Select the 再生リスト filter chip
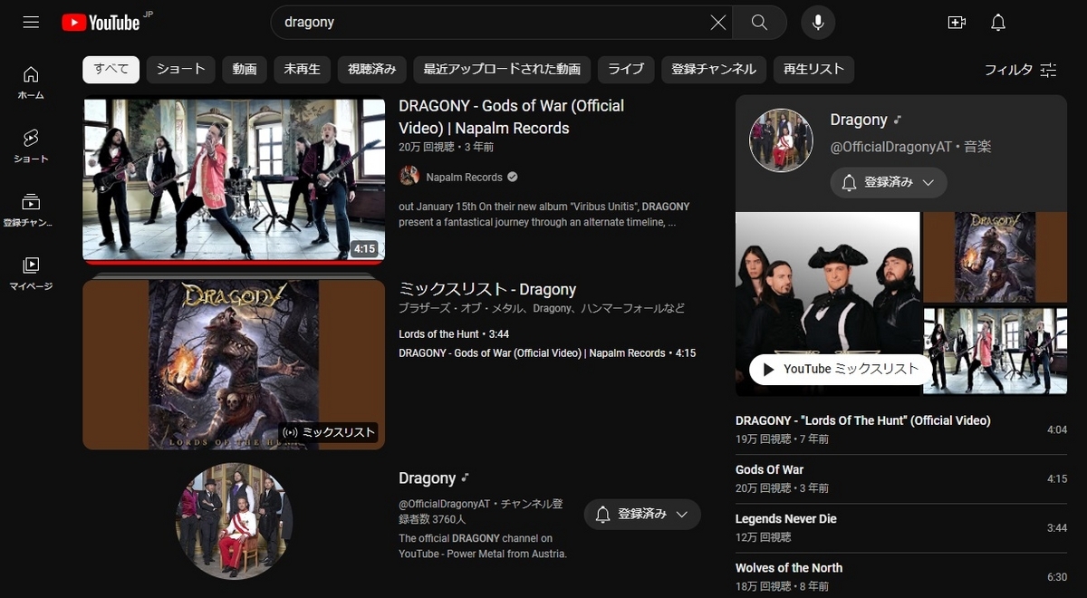 click(x=813, y=69)
